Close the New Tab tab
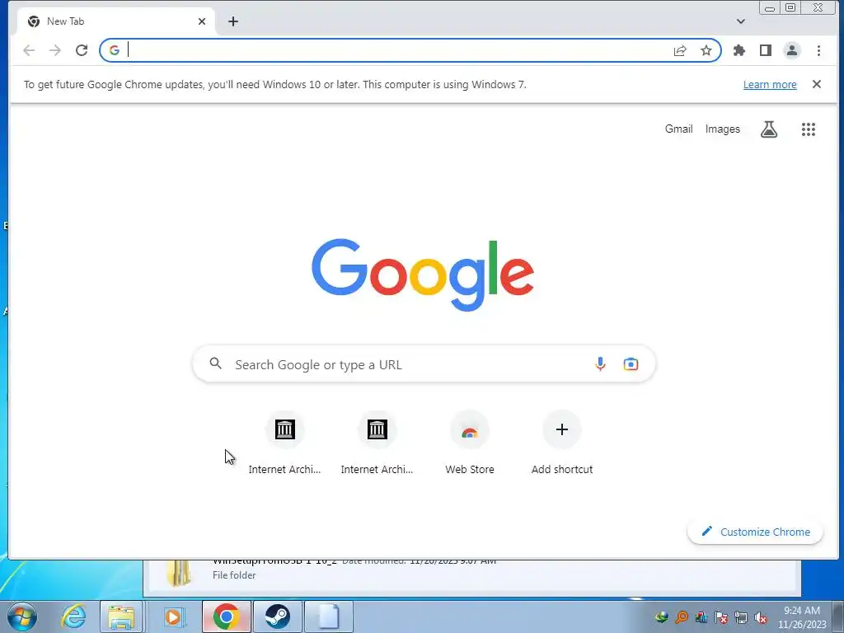The width and height of the screenshot is (844, 633). pyautogui.click(x=202, y=21)
